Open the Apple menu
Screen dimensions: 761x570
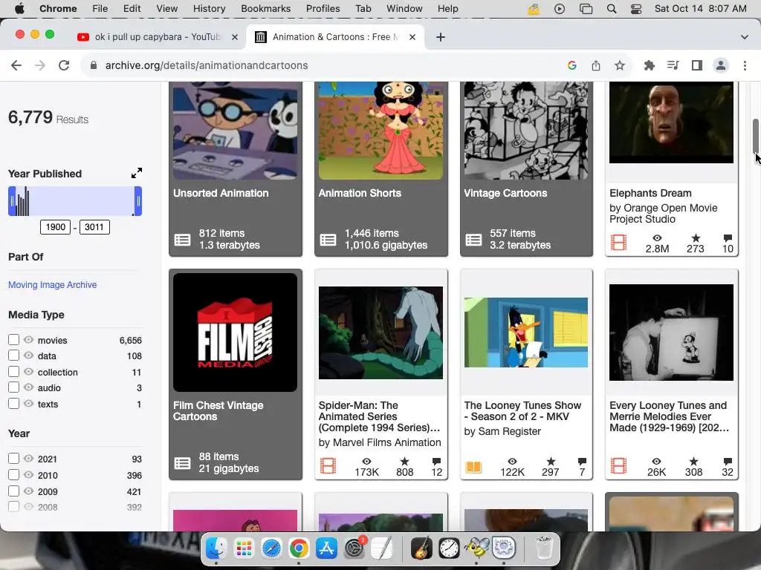point(19,9)
